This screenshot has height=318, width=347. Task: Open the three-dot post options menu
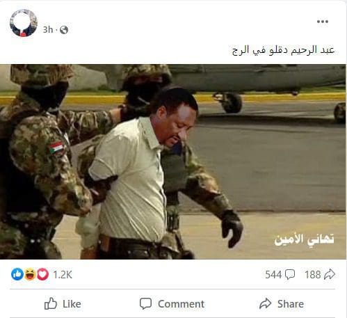pyautogui.click(x=323, y=22)
